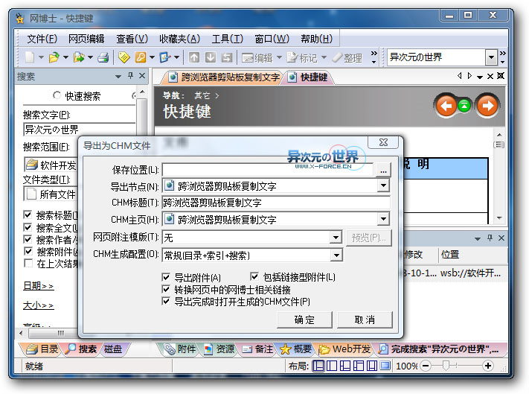Click the green up navigation button

coord(464,106)
